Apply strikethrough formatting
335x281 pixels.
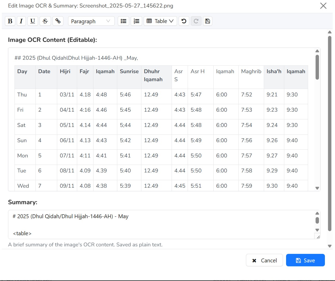45,21
